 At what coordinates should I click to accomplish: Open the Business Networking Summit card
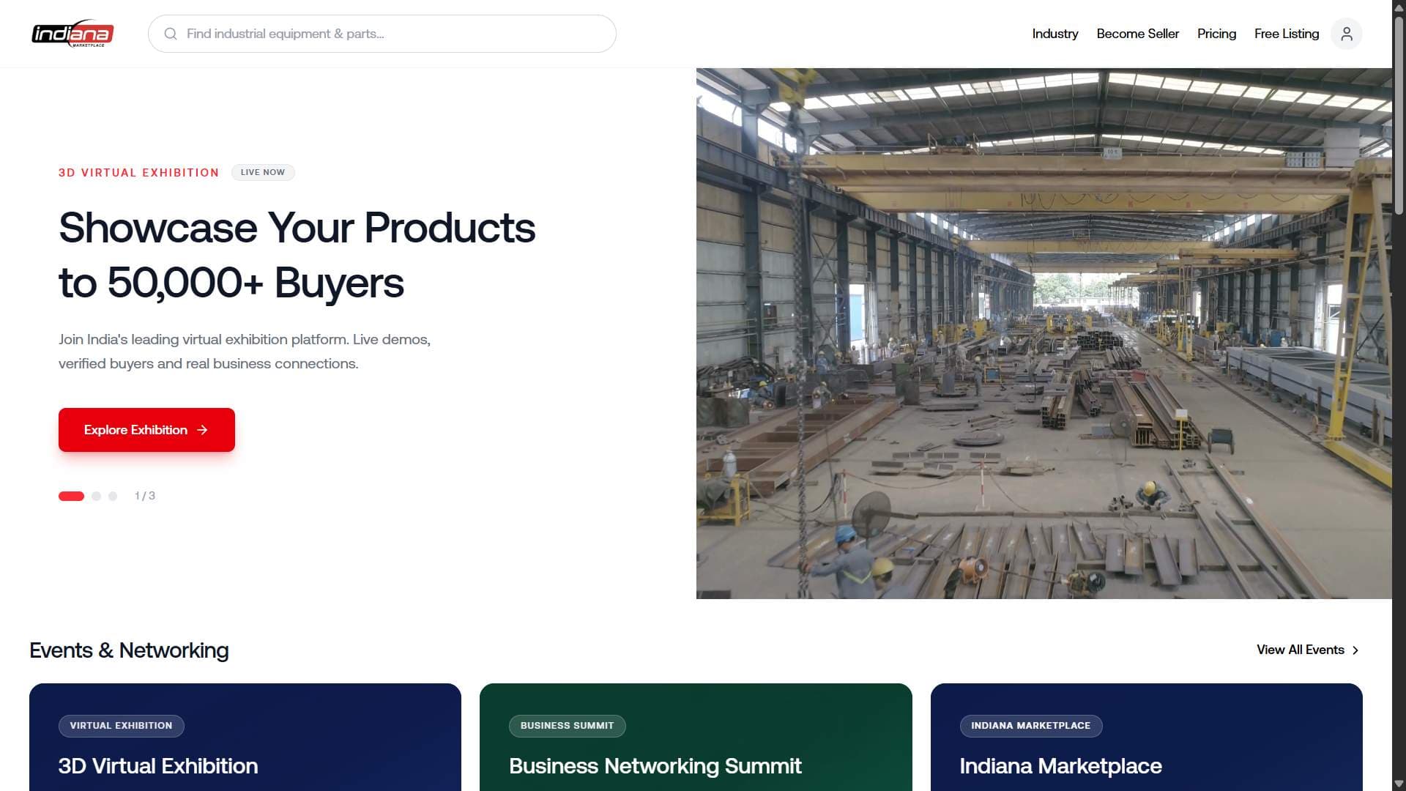point(696,737)
